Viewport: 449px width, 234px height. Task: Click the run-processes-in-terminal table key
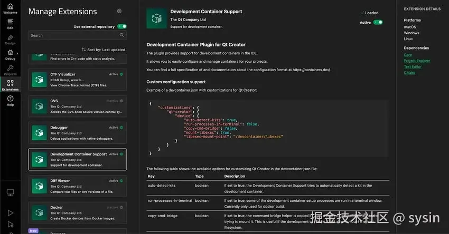(x=170, y=201)
